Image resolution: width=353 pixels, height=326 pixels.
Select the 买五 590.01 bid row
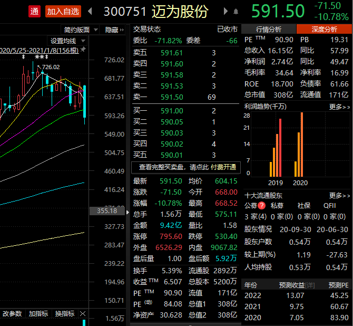[186, 155]
